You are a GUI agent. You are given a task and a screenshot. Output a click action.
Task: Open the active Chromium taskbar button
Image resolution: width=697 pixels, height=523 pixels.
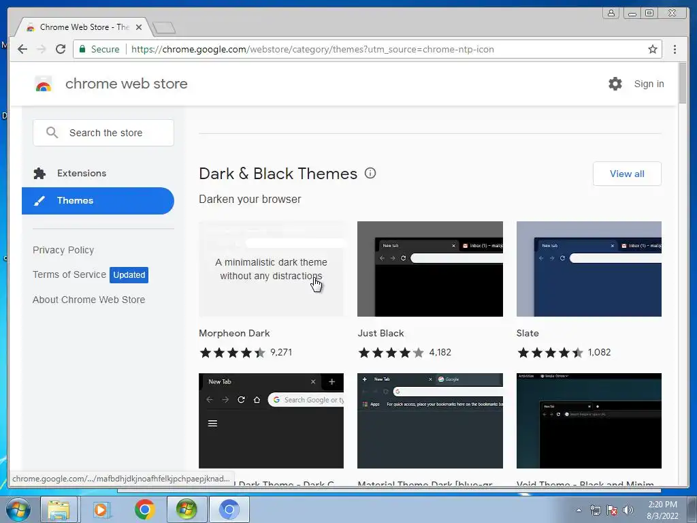(229, 509)
